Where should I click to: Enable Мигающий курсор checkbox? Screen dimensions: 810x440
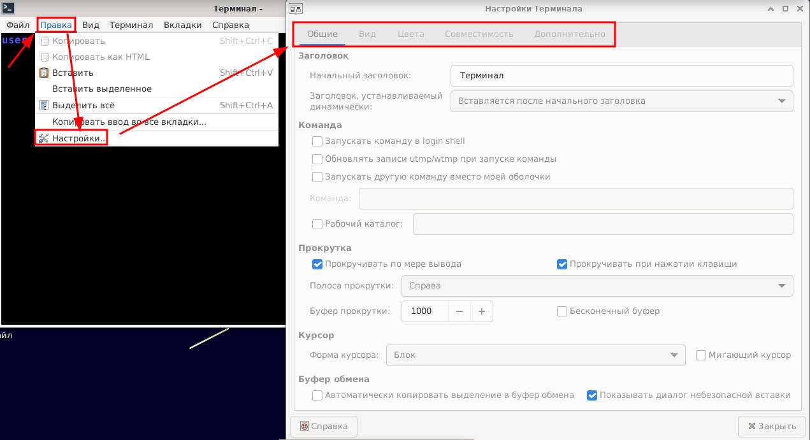pos(701,355)
